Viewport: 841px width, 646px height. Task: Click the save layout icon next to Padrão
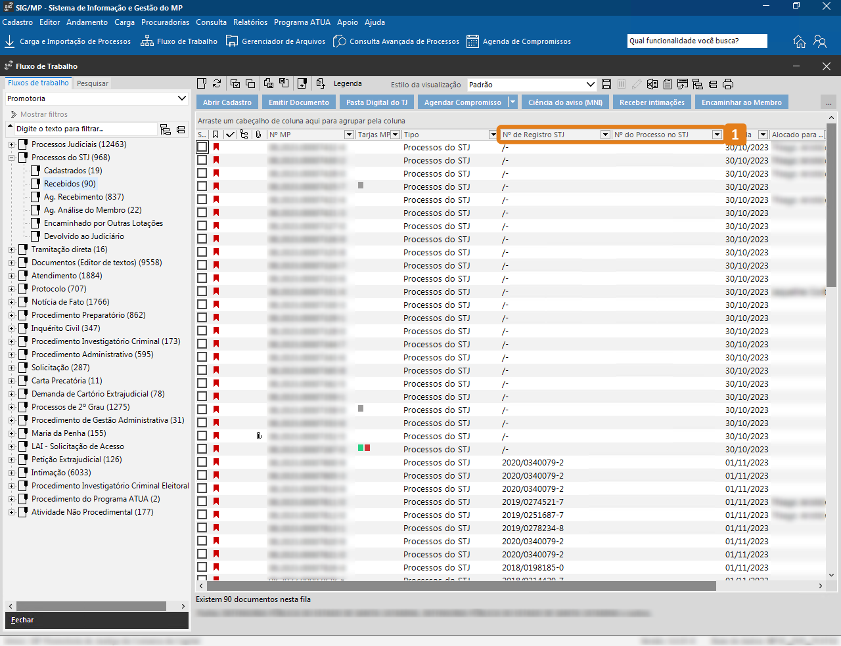(x=606, y=84)
